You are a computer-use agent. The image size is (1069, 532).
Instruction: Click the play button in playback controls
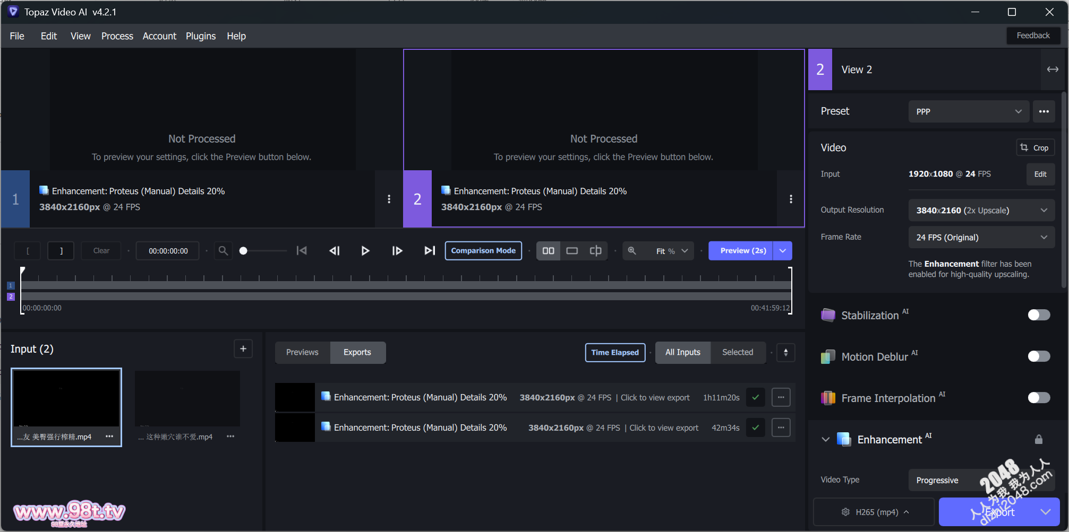(365, 251)
